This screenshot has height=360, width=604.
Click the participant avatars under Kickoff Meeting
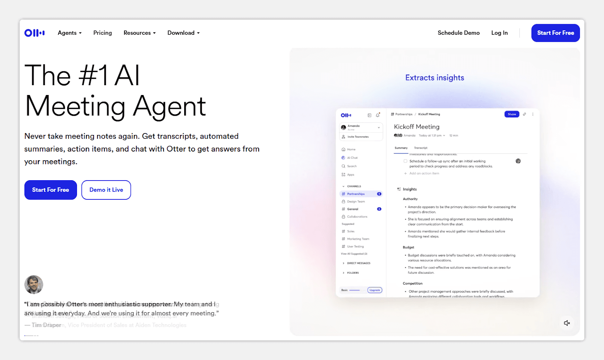[x=398, y=135]
